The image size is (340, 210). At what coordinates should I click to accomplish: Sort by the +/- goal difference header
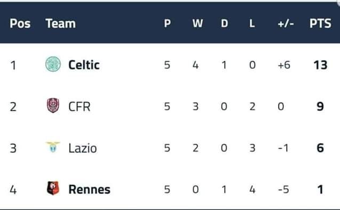pyautogui.click(x=286, y=23)
